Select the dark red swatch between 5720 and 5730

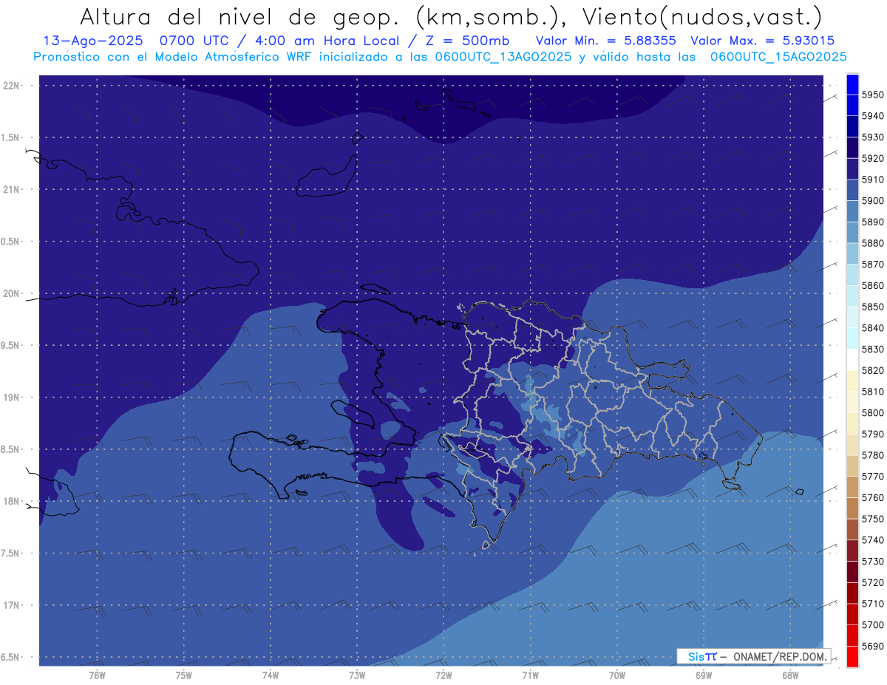852,571
